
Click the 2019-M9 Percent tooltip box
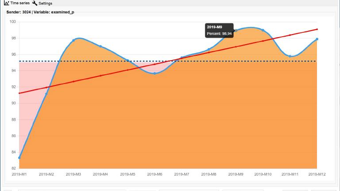point(219,30)
